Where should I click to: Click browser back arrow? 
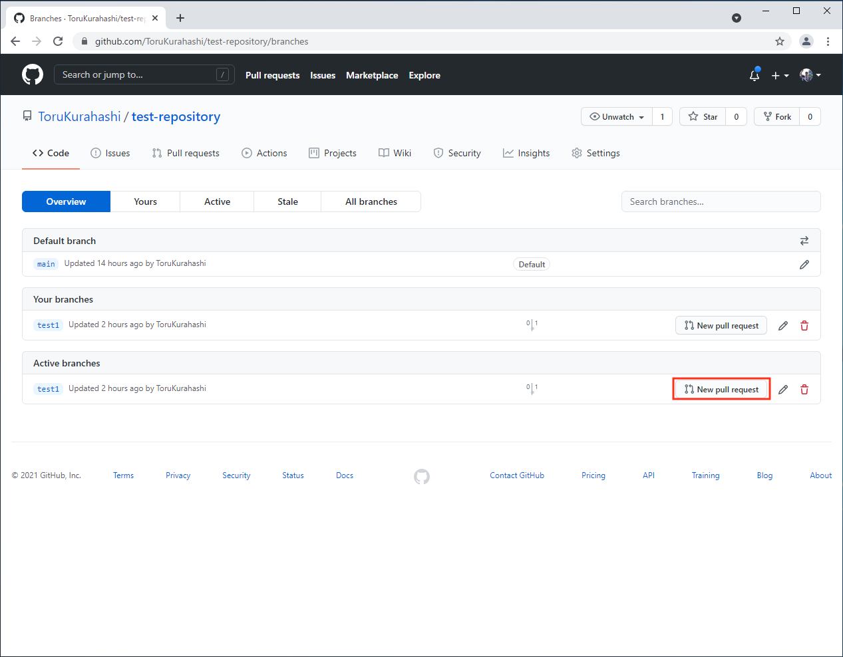(15, 41)
